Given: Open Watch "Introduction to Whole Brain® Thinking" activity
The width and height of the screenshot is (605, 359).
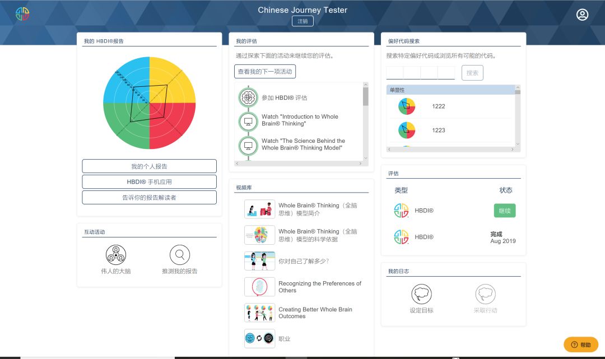Looking at the screenshot, I should 300,120.
